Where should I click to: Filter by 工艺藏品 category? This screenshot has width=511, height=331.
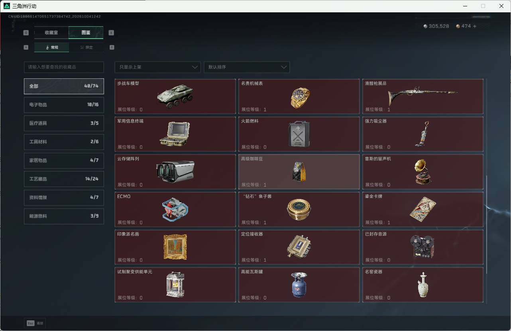[64, 179]
